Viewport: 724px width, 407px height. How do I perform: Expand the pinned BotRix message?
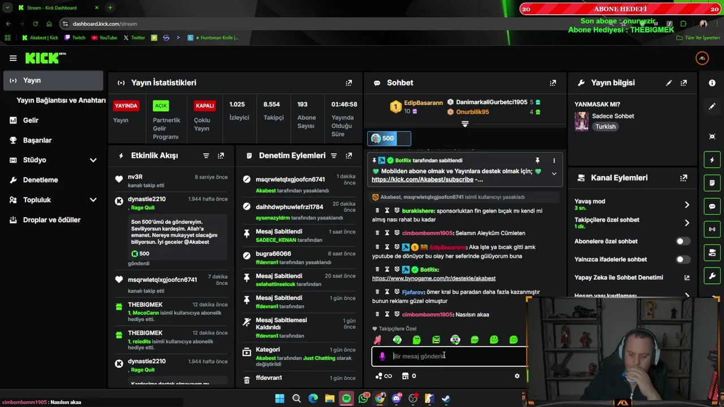(x=554, y=174)
